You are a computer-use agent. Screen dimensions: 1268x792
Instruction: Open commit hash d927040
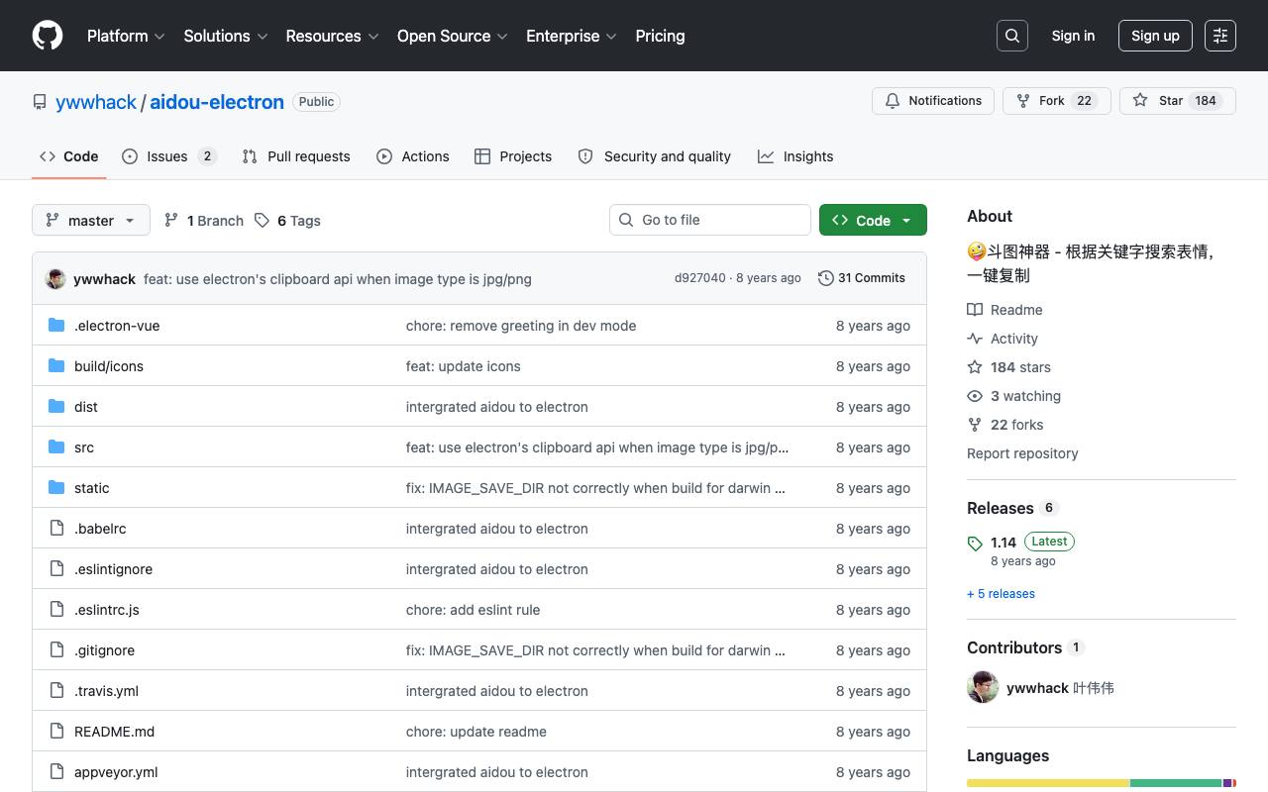click(700, 278)
